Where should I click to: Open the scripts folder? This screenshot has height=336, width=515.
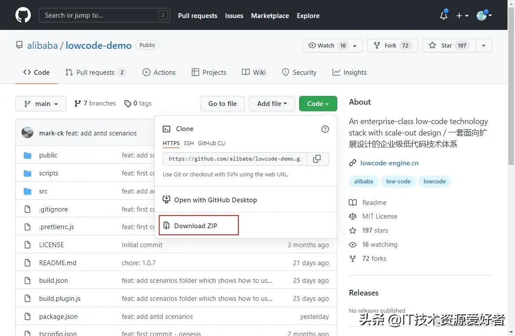(49, 173)
